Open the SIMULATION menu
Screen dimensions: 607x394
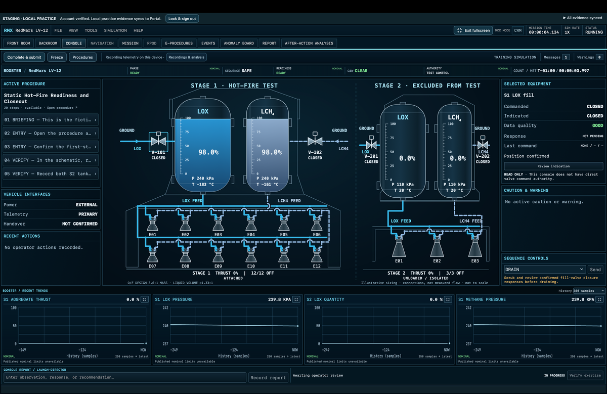click(x=115, y=30)
